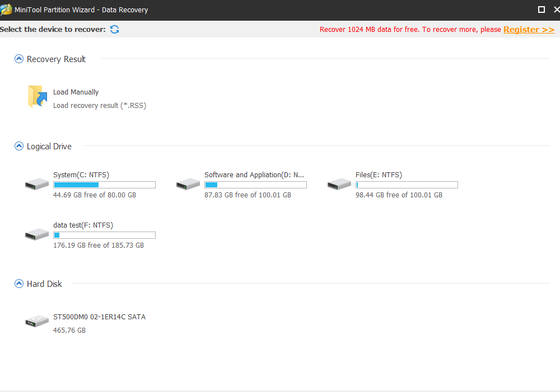Click the Files(E: NTFS) label
Viewport: 560px width, 392px height.
tap(379, 175)
